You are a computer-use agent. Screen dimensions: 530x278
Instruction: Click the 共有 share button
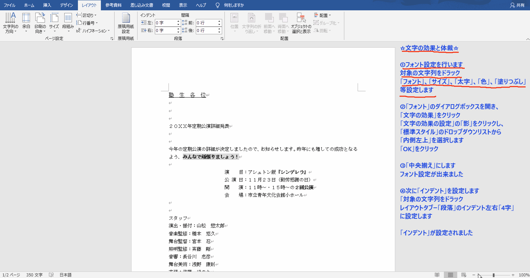tap(517, 5)
